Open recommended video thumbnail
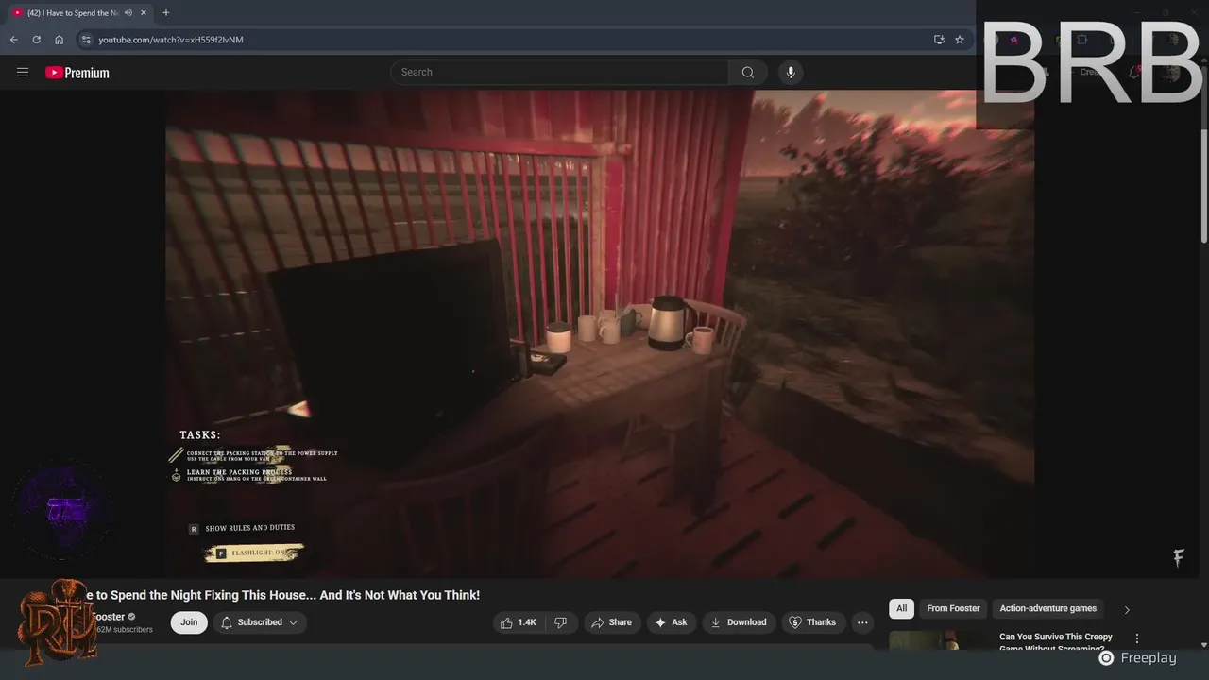 coord(939,641)
